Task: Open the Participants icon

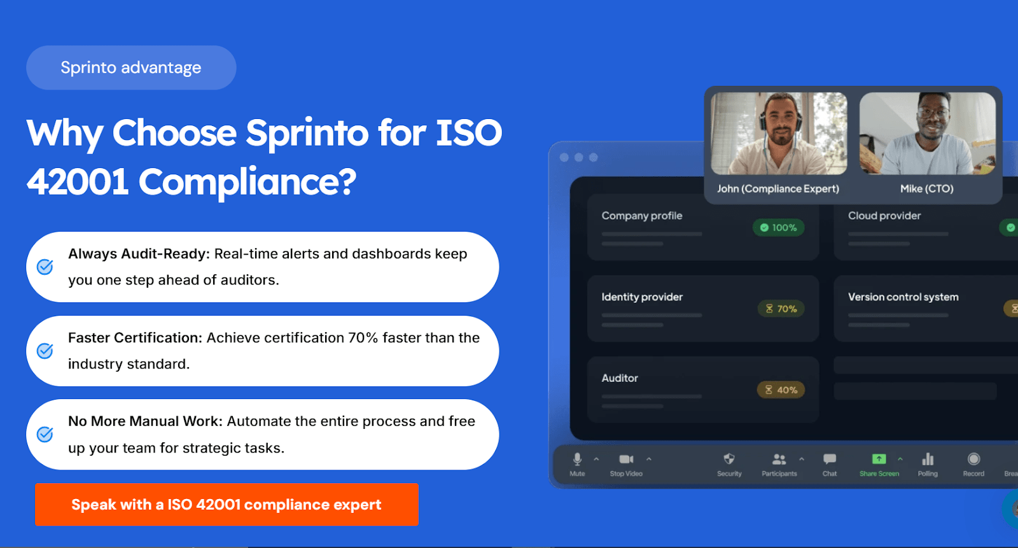Action: pos(779,459)
